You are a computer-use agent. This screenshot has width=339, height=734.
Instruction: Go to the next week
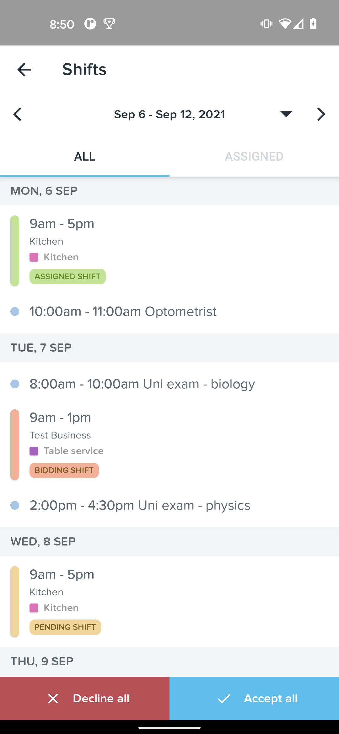321,114
